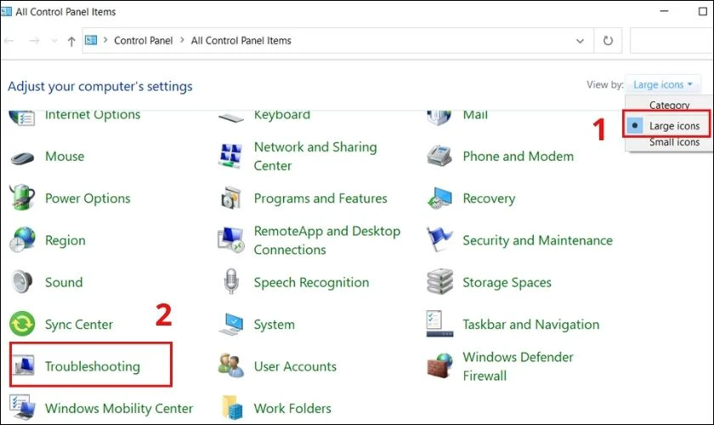Image resolution: width=714 pixels, height=425 pixels.
Task: Click the Work Folders icon
Action: tap(232, 407)
